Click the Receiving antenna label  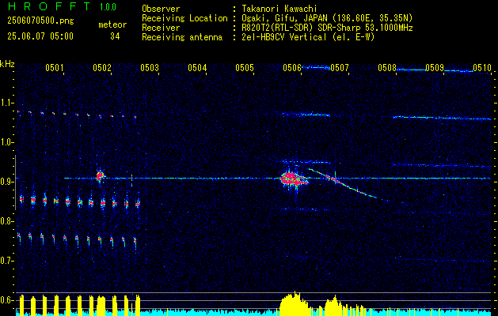tap(182, 37)
